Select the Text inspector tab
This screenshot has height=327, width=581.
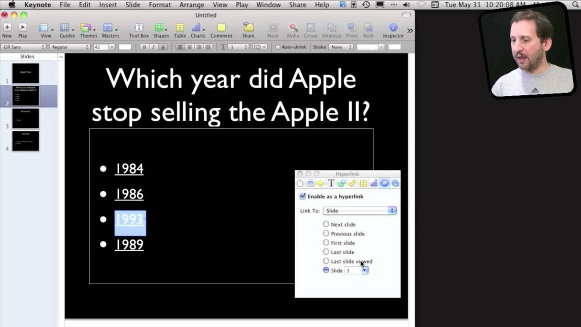pyautogui.click(x=331, y=183)
